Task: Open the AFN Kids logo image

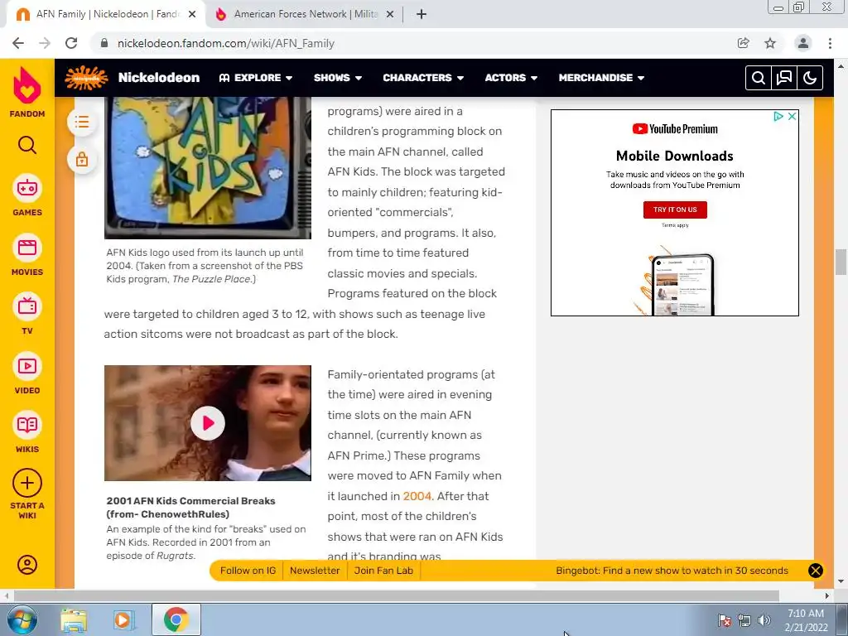Action: click(208, 167)
